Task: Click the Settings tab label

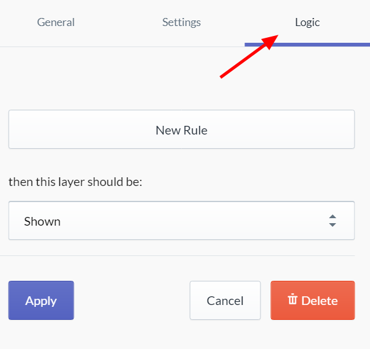Action: pos(181,22)
